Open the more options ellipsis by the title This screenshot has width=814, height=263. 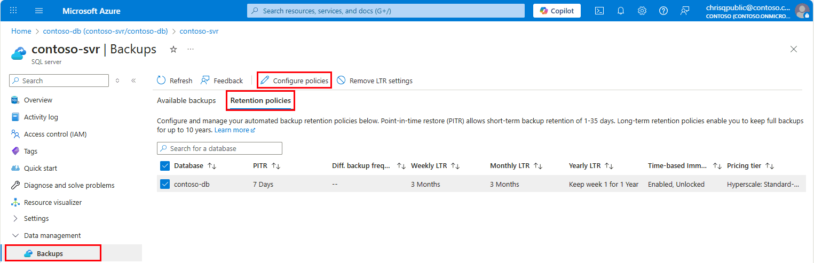point(191,49)
